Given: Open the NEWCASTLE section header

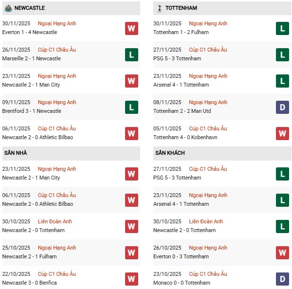Looking at the screenshot, I should (x=30, y=8).
